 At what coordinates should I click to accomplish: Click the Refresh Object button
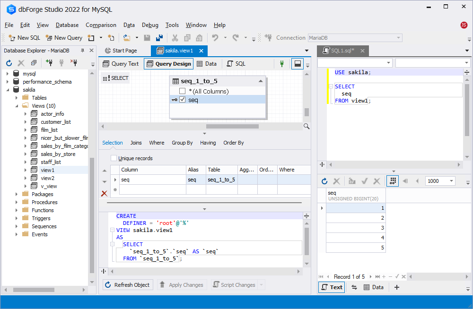point(127,284)
